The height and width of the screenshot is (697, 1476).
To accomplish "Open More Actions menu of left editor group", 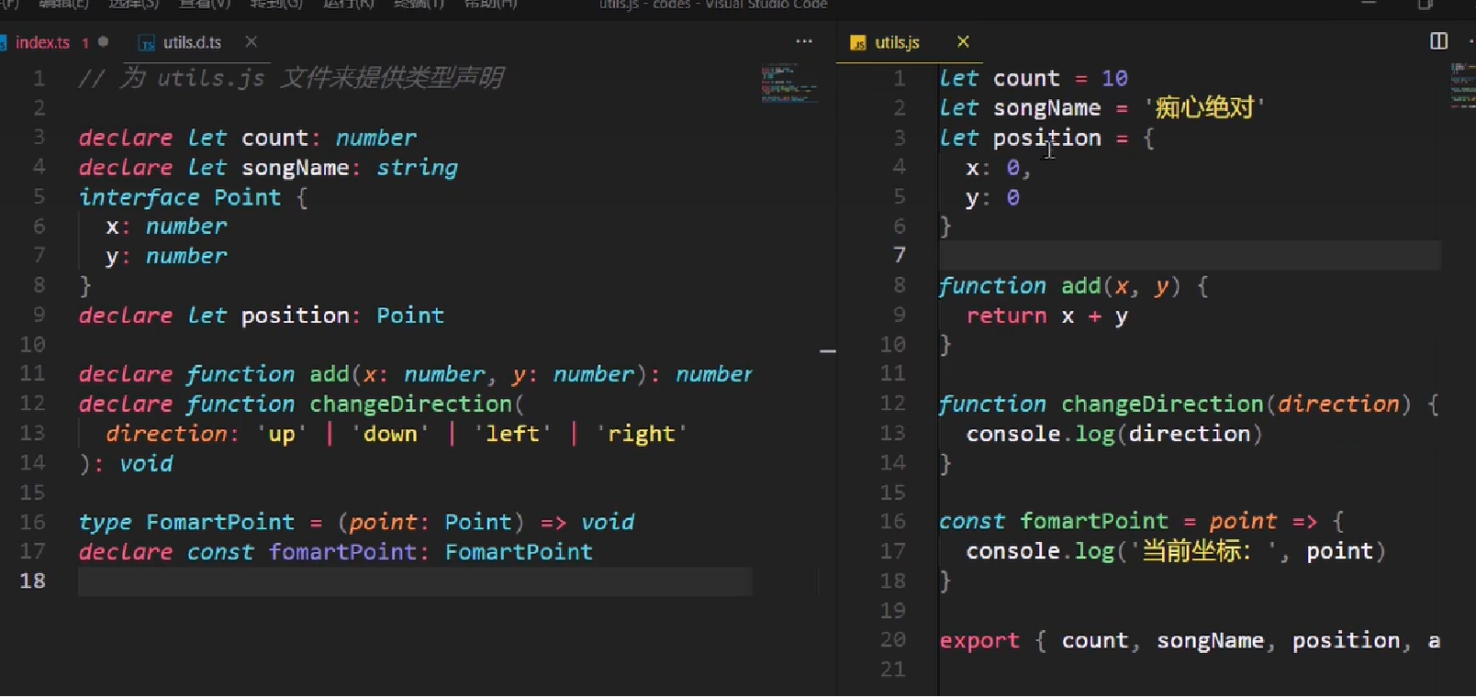I will [x=804, y=41].
